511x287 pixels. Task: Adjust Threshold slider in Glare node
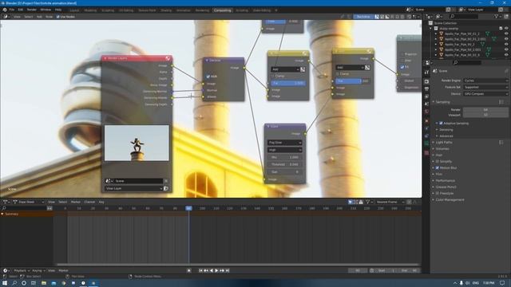(x=284, y=164)
